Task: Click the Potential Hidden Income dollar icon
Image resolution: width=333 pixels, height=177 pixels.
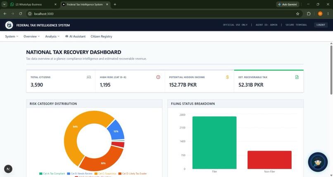Action: 227,77
